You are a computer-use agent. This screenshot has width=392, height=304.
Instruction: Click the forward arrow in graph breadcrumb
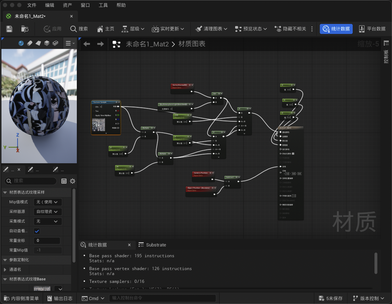point(100,44)
